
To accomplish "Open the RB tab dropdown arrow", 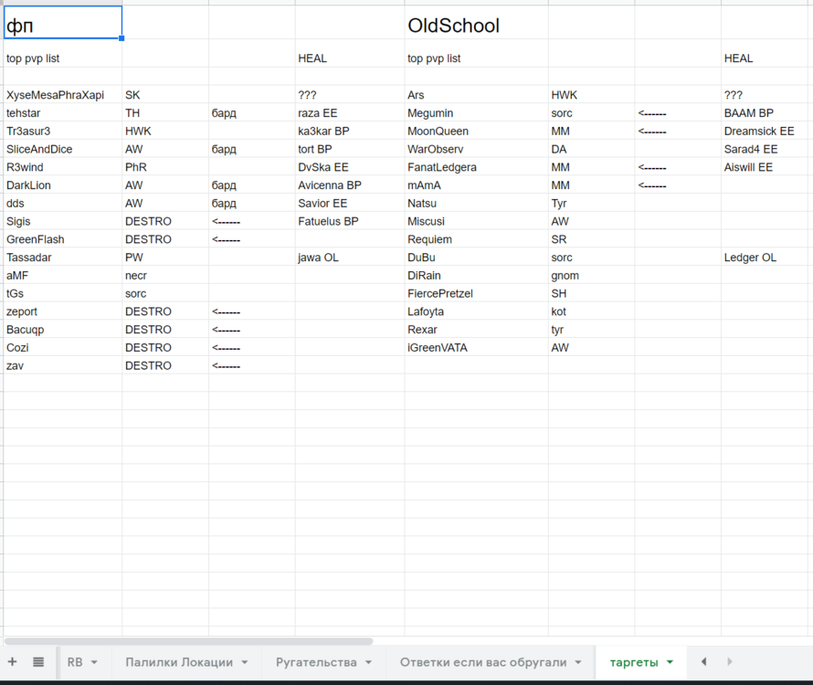I will tap(94, 662).
